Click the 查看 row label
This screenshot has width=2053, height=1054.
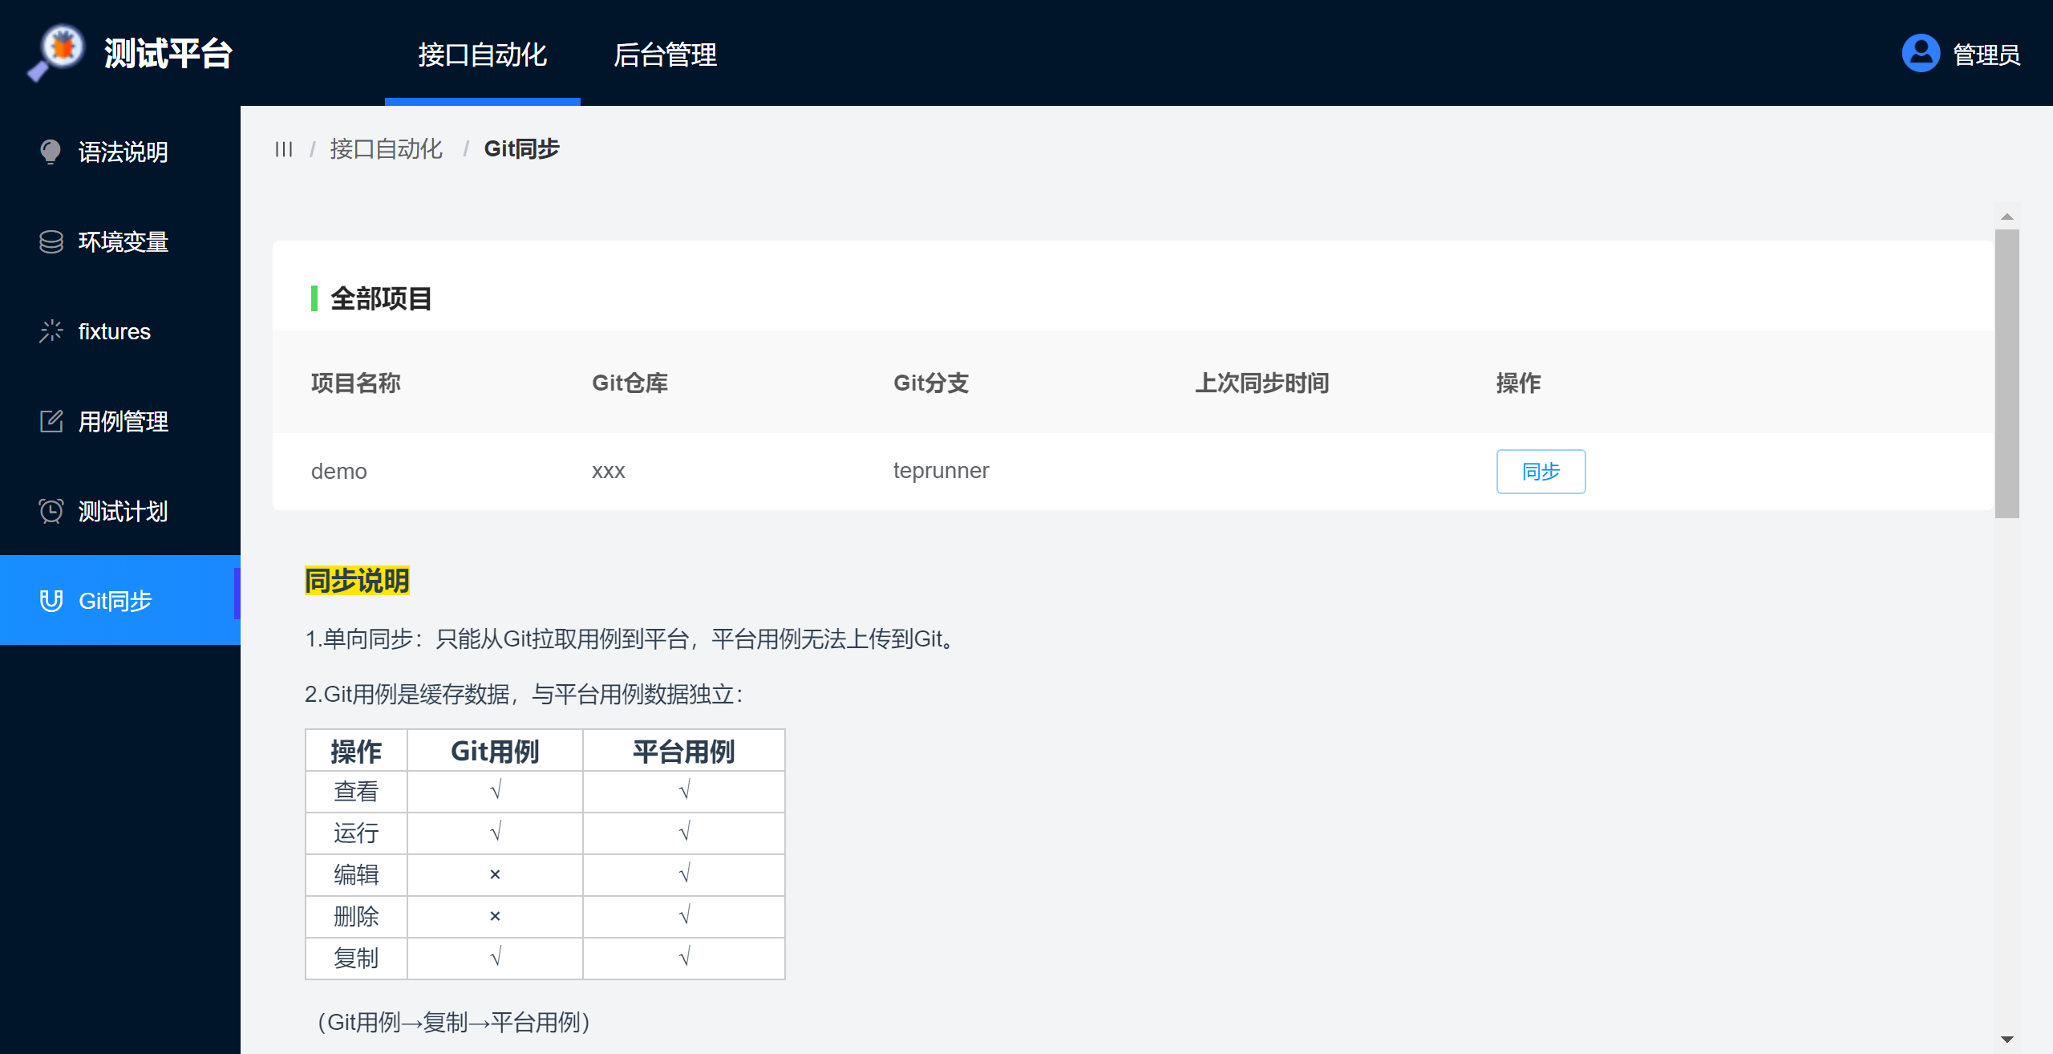tap(356, 792)
